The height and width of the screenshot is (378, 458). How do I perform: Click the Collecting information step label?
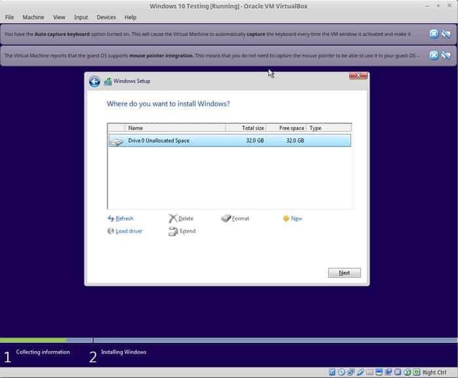click(43, 352)
